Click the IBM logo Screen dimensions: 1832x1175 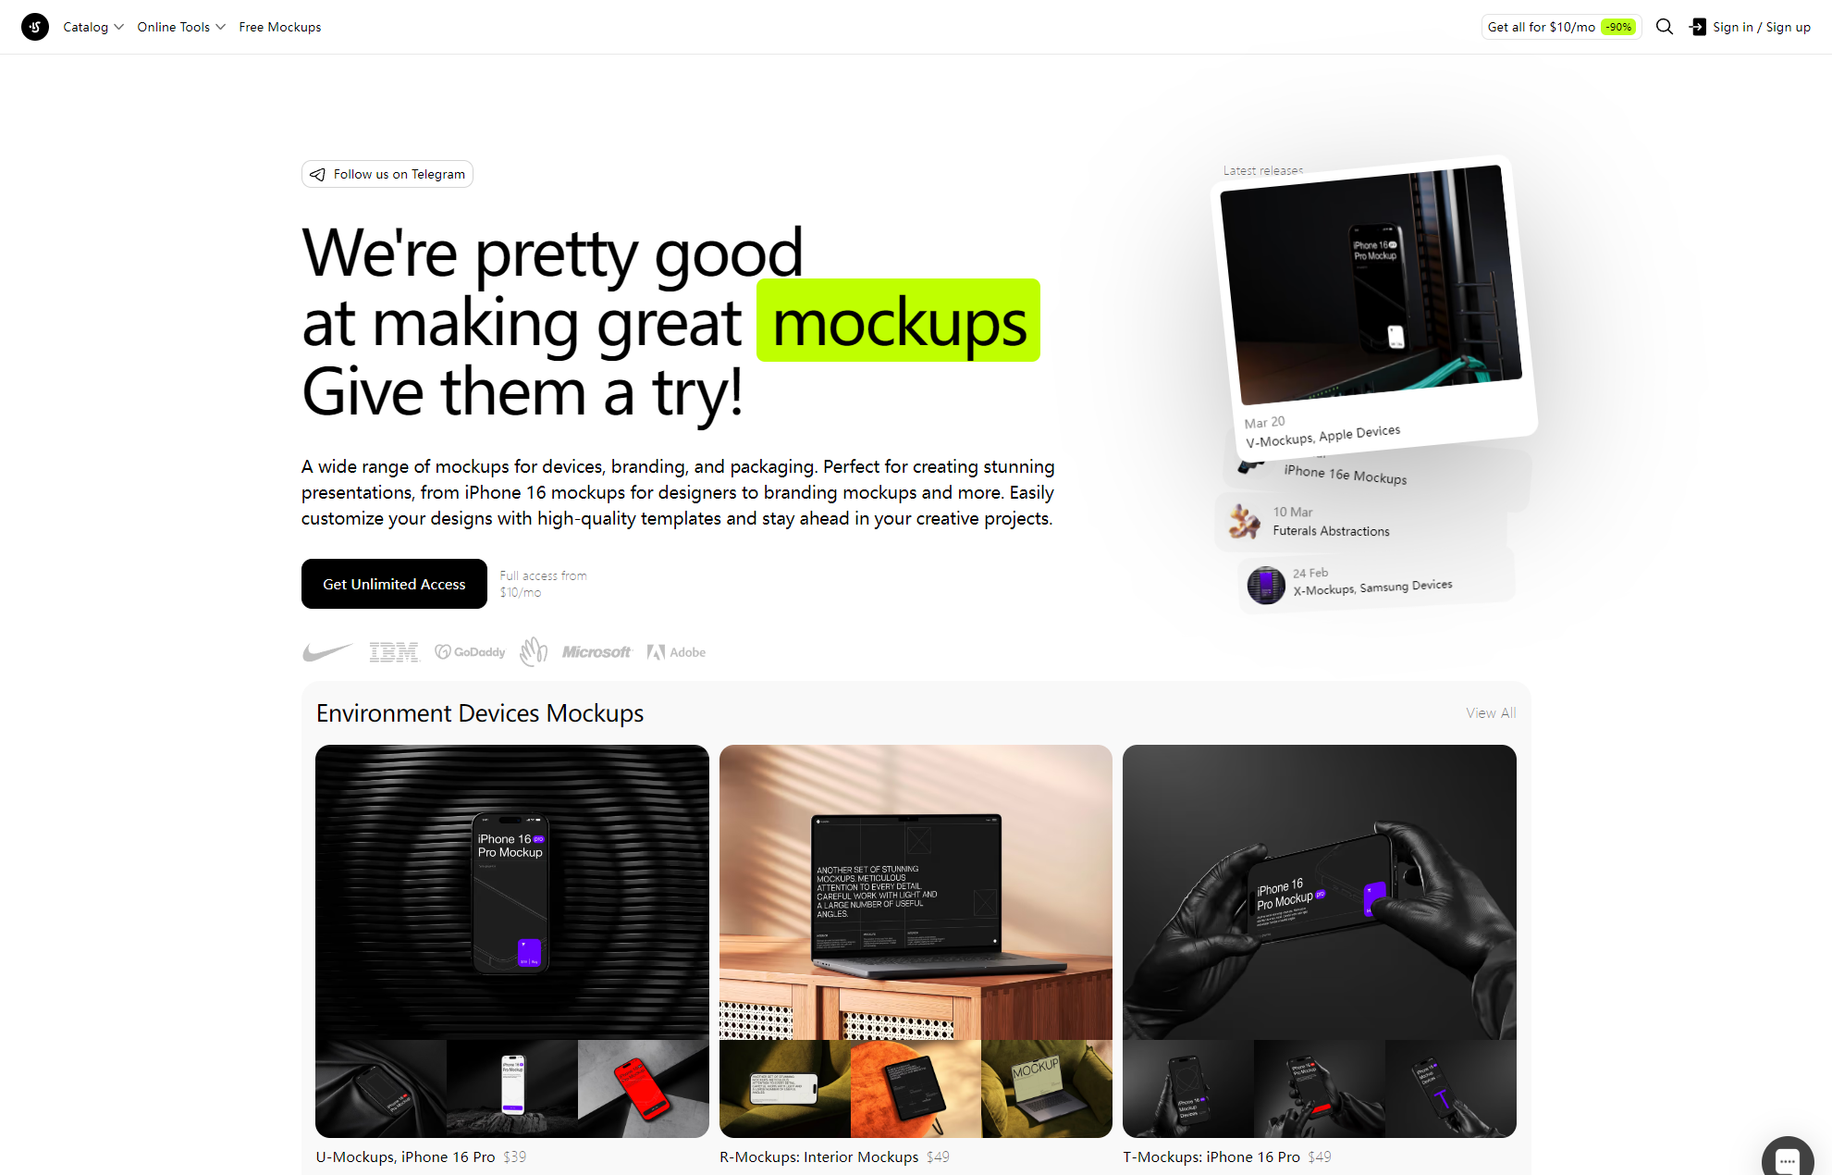pos(394,652)
